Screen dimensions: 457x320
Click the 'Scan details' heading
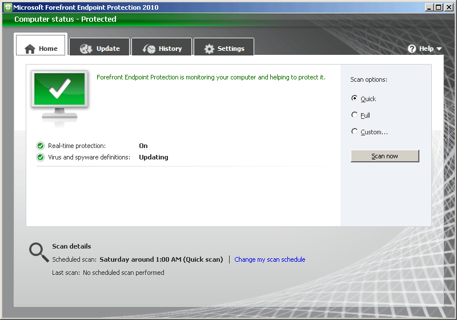71,246
